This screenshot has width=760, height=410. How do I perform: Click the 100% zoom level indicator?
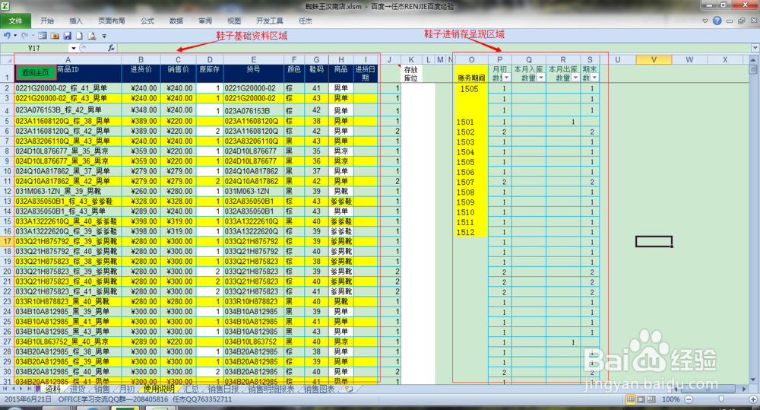coord(670,399)
